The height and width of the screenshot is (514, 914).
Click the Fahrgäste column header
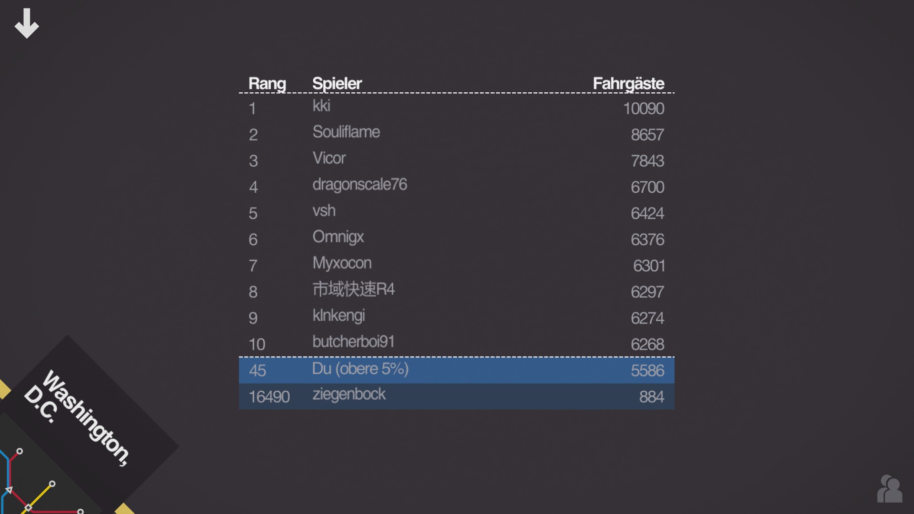628,83
